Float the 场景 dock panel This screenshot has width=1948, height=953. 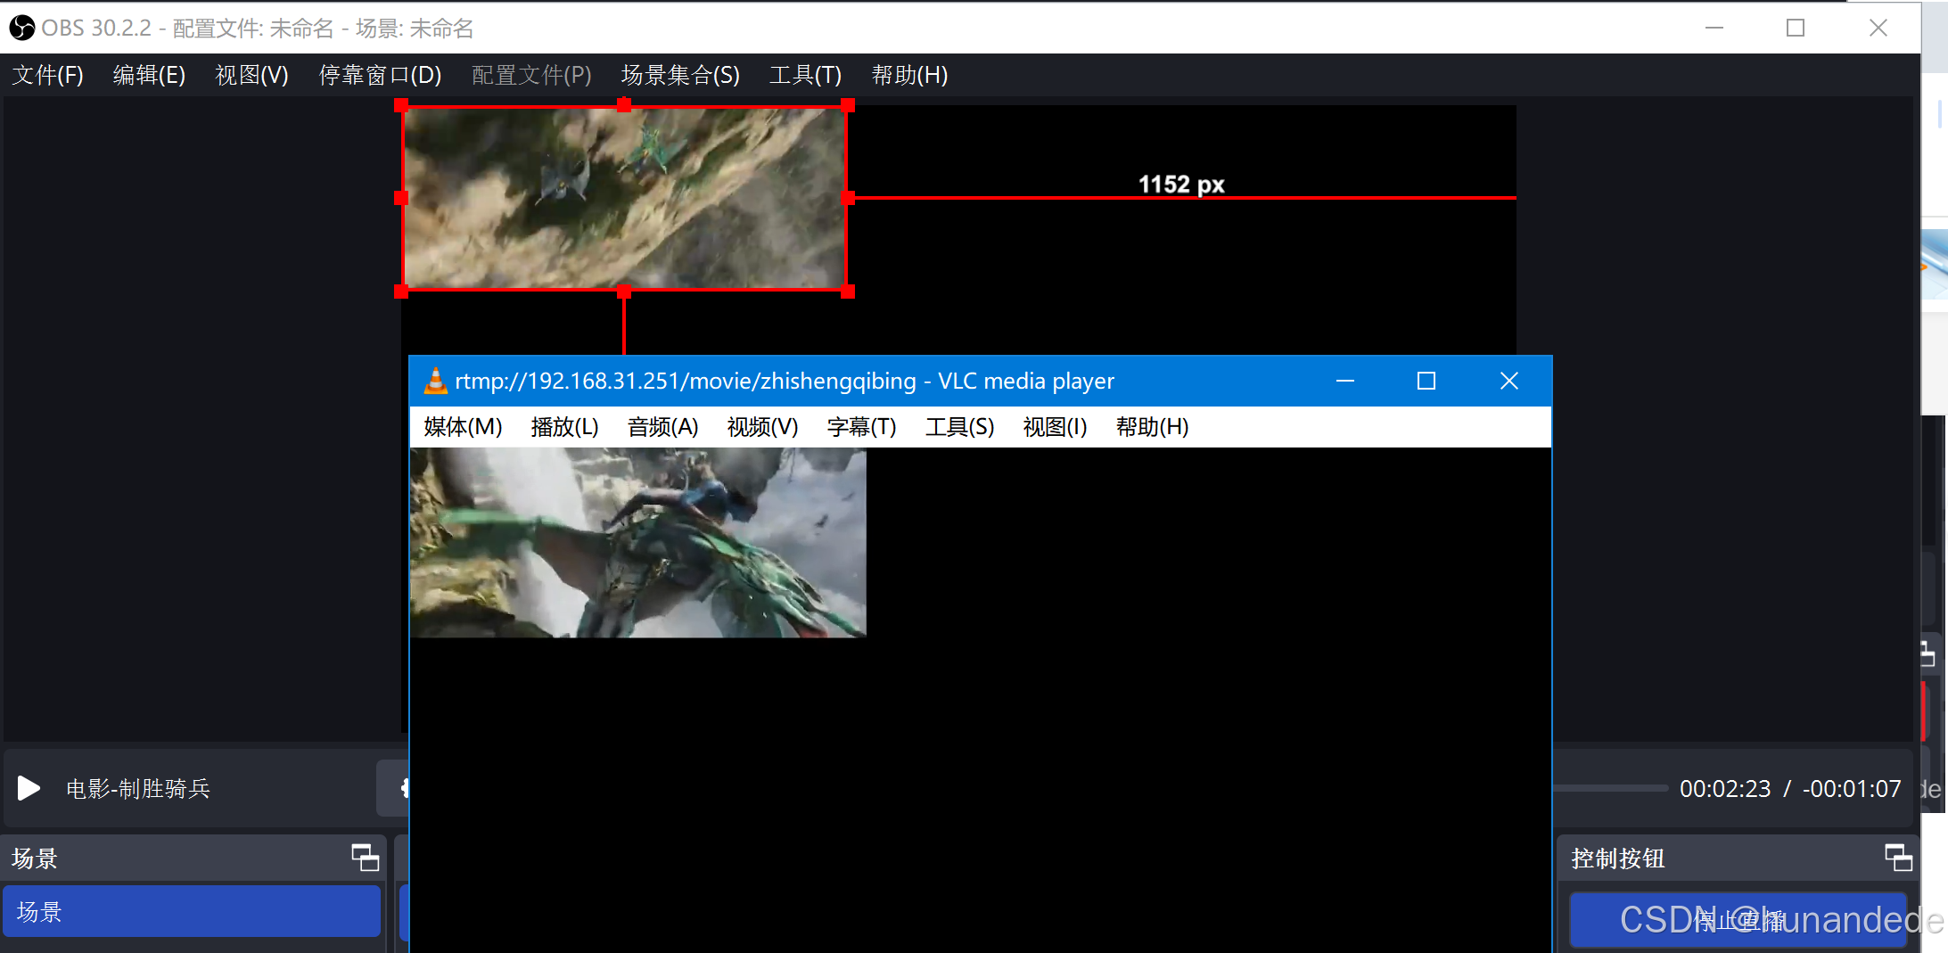tap(365, 858)
